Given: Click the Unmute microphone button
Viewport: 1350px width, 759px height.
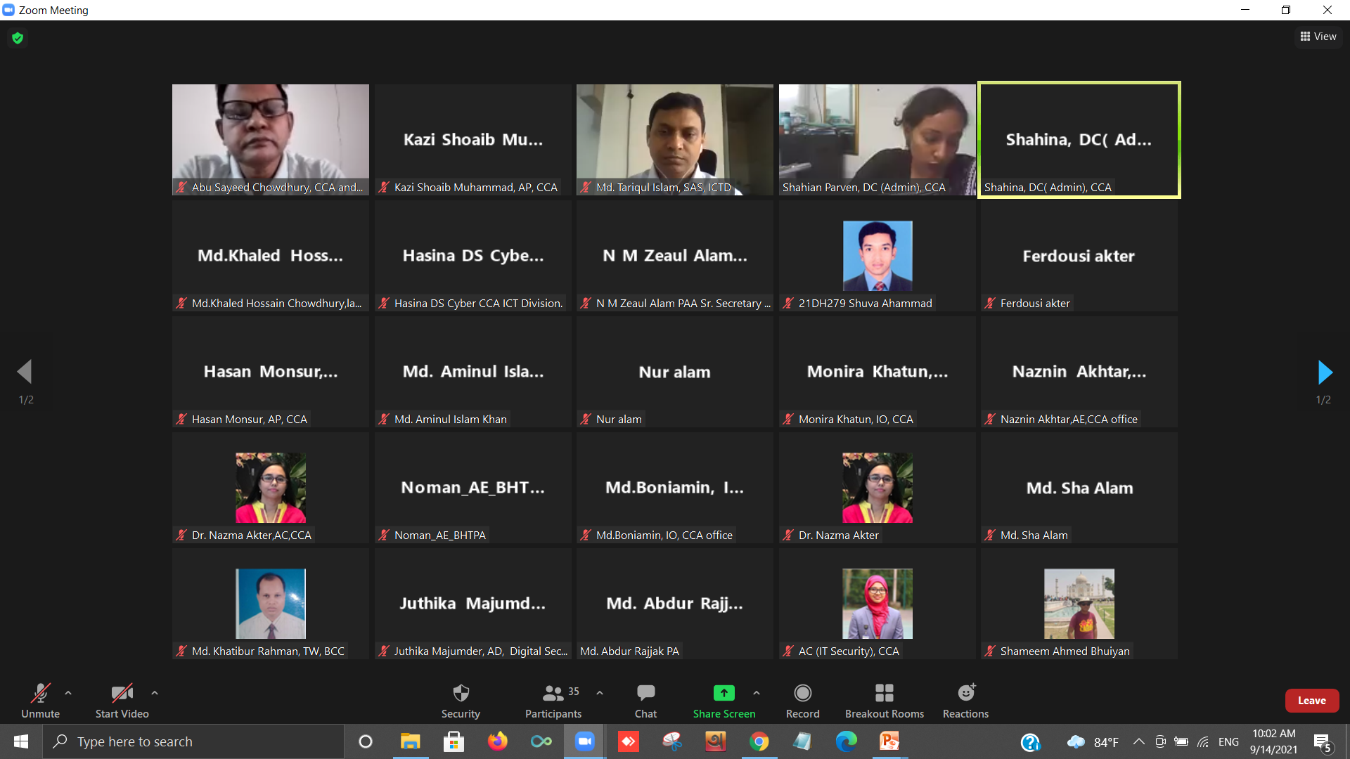Looking at the screenshot, I should 40,701.
